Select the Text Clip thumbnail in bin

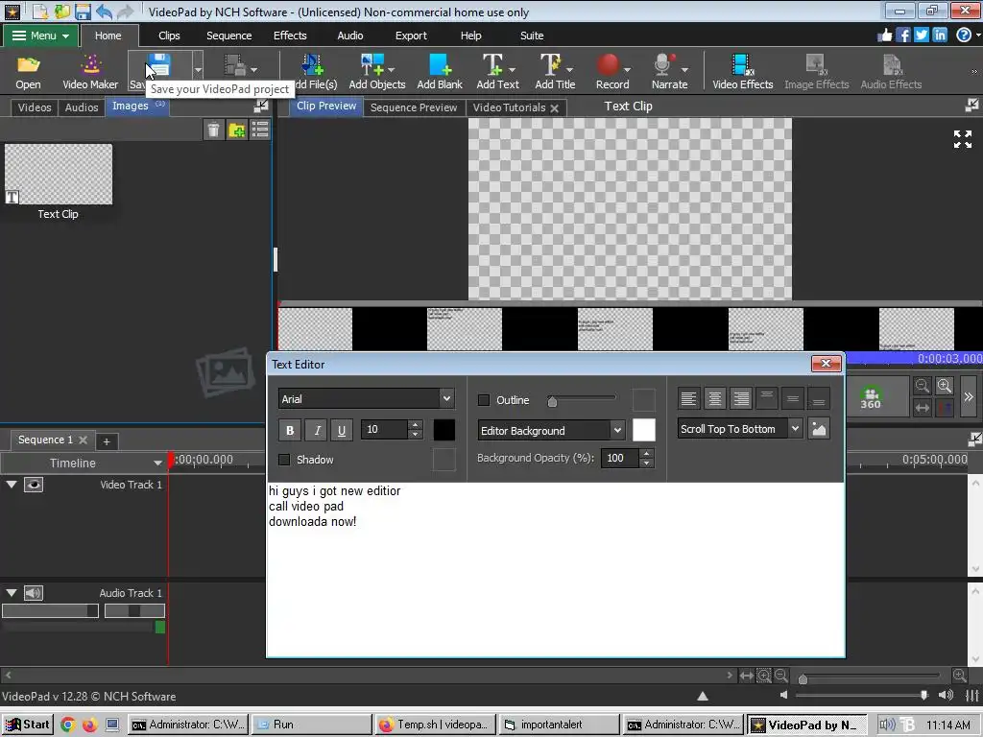click(59, 175)
